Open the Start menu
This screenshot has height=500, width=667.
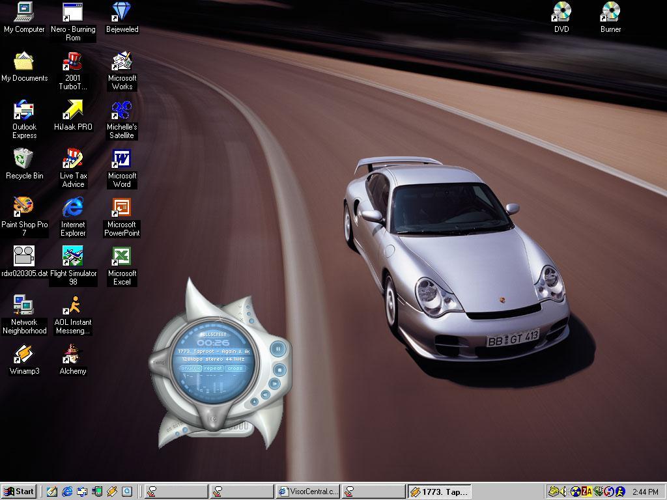[19, 492]
